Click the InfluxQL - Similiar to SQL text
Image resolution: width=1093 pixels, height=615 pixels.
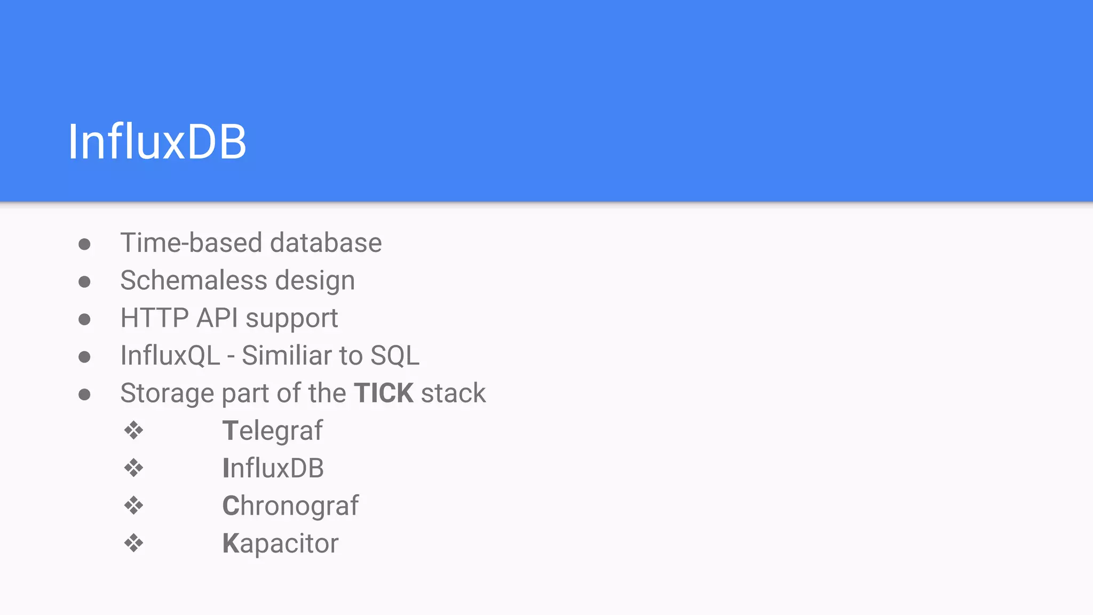tap(270, 356)
